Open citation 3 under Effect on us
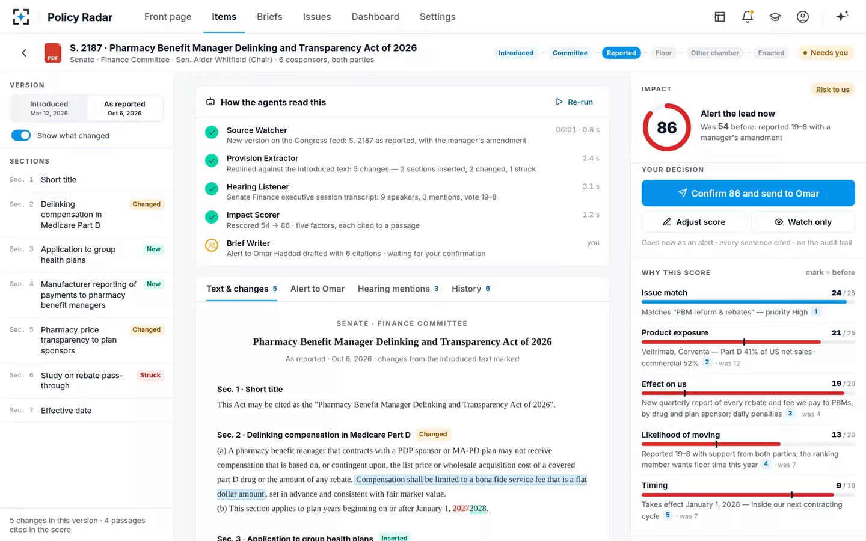The image size is (866, 541). tap(790, 414)
